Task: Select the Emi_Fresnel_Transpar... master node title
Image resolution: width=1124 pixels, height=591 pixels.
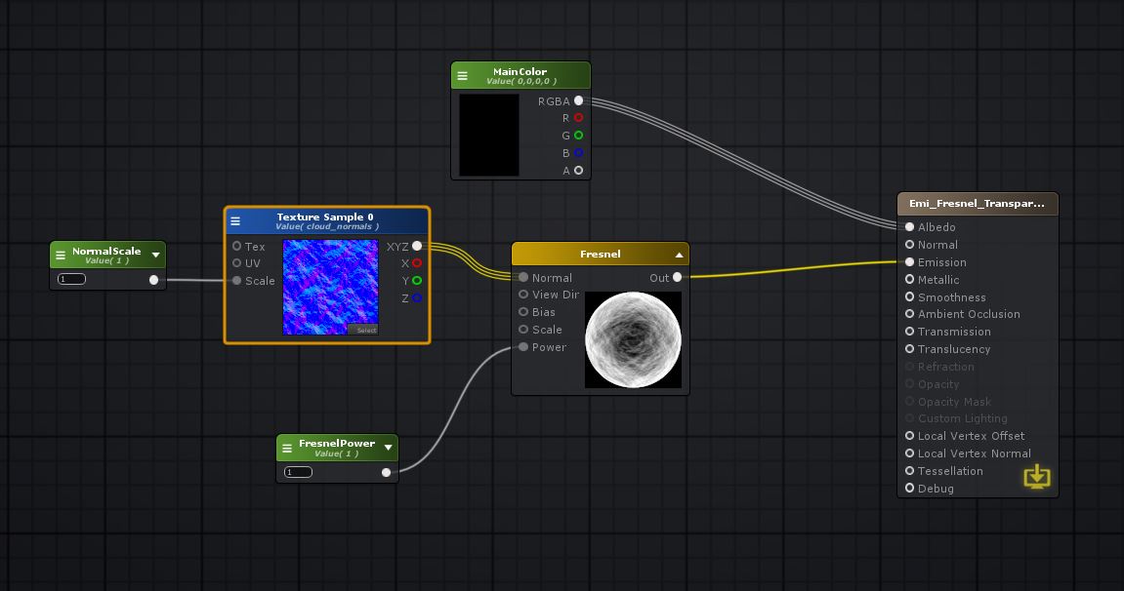Action: pyautogui.click(x=977, y=204)
